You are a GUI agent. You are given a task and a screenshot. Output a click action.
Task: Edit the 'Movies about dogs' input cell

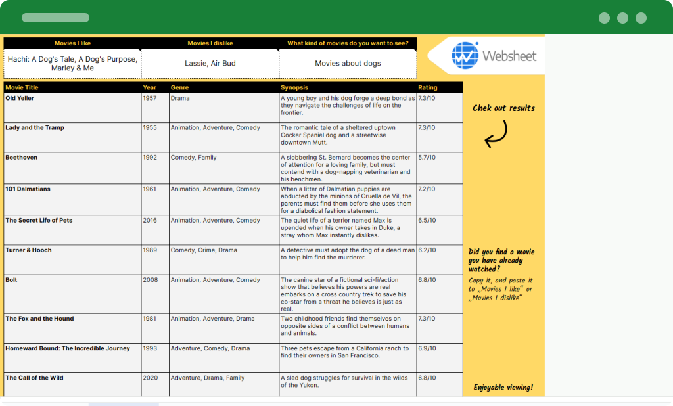pos(348,64)
